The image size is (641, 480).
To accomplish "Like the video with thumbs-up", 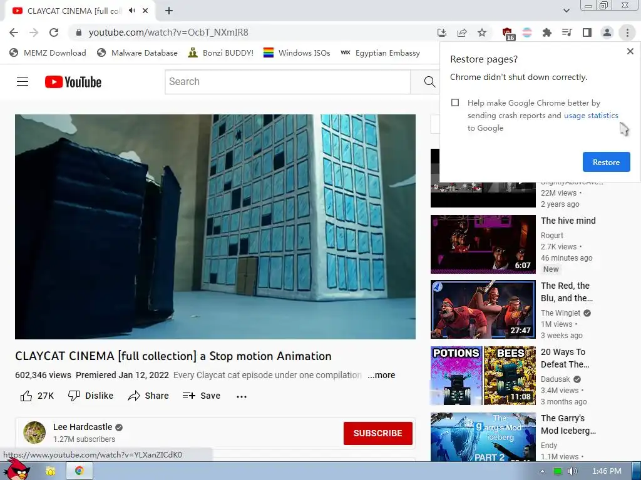I will pos(37,396).
